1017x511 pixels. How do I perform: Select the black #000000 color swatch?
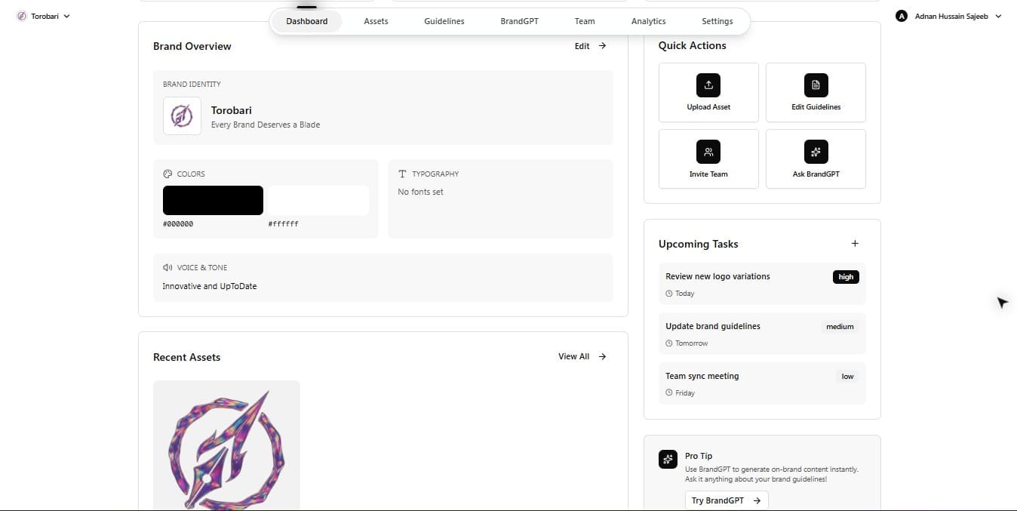212,199
